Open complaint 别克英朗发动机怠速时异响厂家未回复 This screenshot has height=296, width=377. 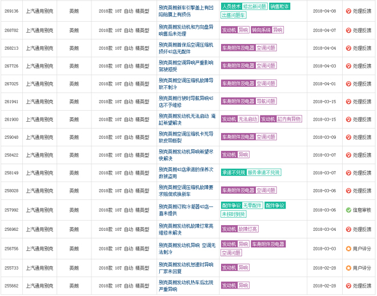click(186, 268)
